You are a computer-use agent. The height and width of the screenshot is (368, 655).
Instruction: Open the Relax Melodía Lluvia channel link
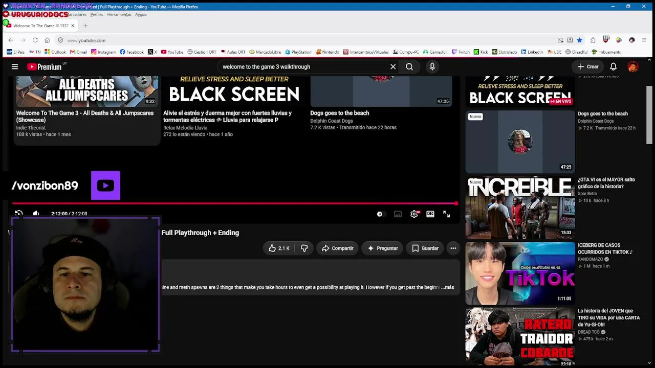coord(185,128)
